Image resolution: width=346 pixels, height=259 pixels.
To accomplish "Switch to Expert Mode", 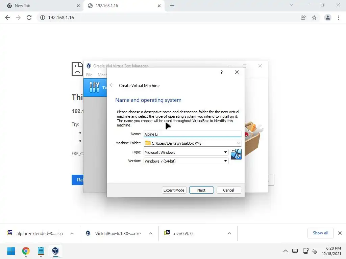I will pyautogui.click(x=174, y=190).
